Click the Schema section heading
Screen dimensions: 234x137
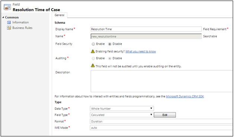(60, 23)
